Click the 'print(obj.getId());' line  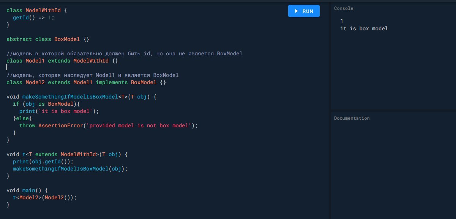pyautogui.click(x=43, y=161)
